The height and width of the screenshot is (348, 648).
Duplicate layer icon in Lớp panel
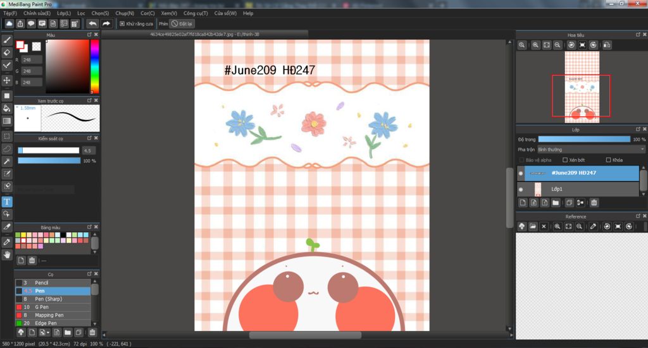tap(569, 203)
